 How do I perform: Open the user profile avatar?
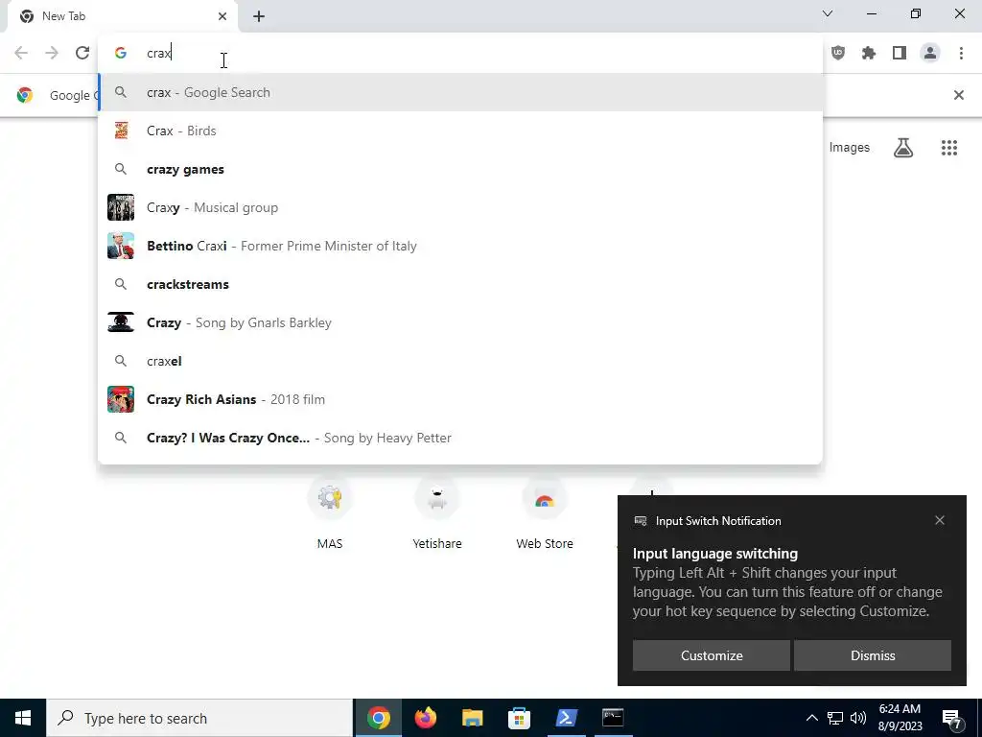(930, 53)
